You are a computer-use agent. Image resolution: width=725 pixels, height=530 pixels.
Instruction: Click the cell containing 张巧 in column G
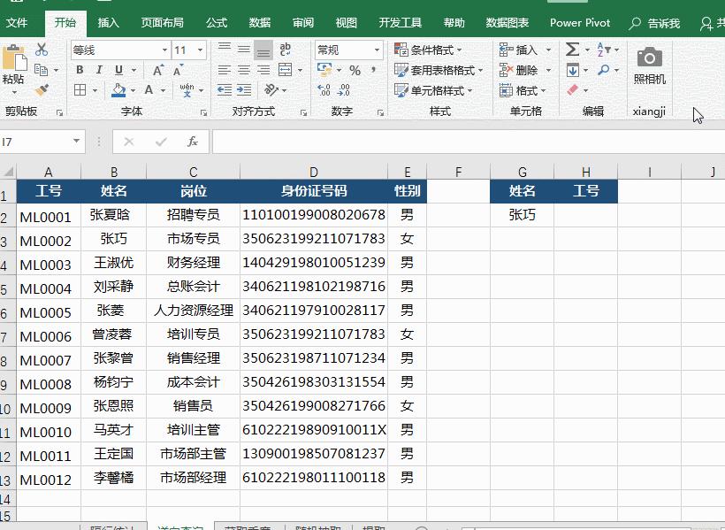click(x=522, y=214)
